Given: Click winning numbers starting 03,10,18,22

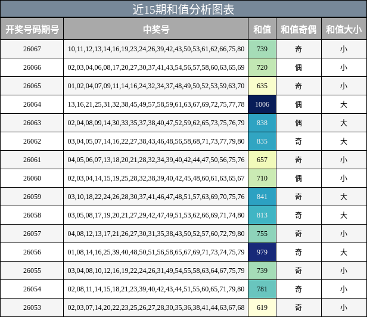Looking at the screenshot, I should [156, 197].
